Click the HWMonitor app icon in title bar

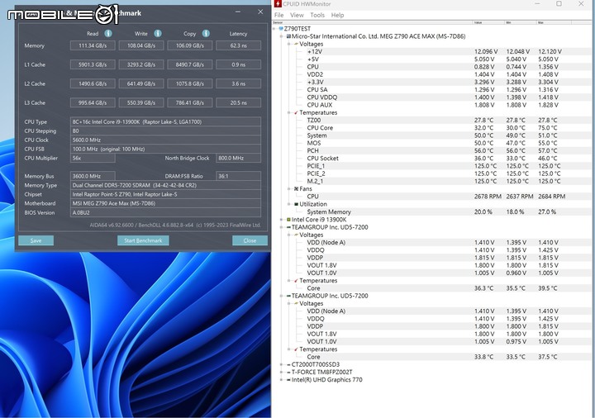coord(278,4)
